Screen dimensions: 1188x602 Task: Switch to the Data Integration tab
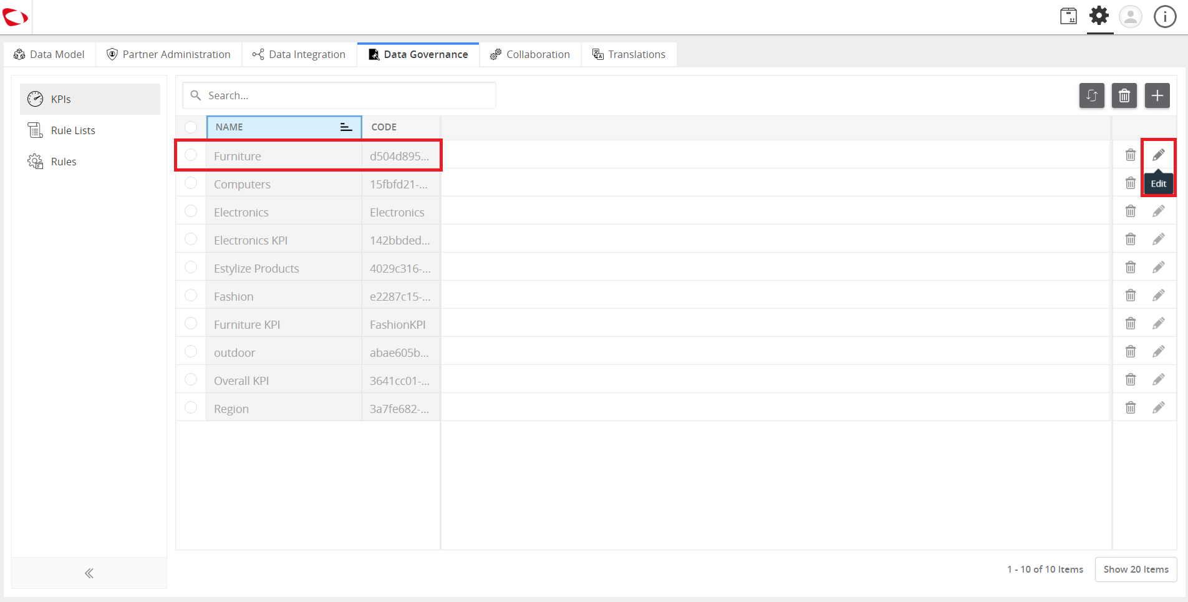tap(299, 54)
